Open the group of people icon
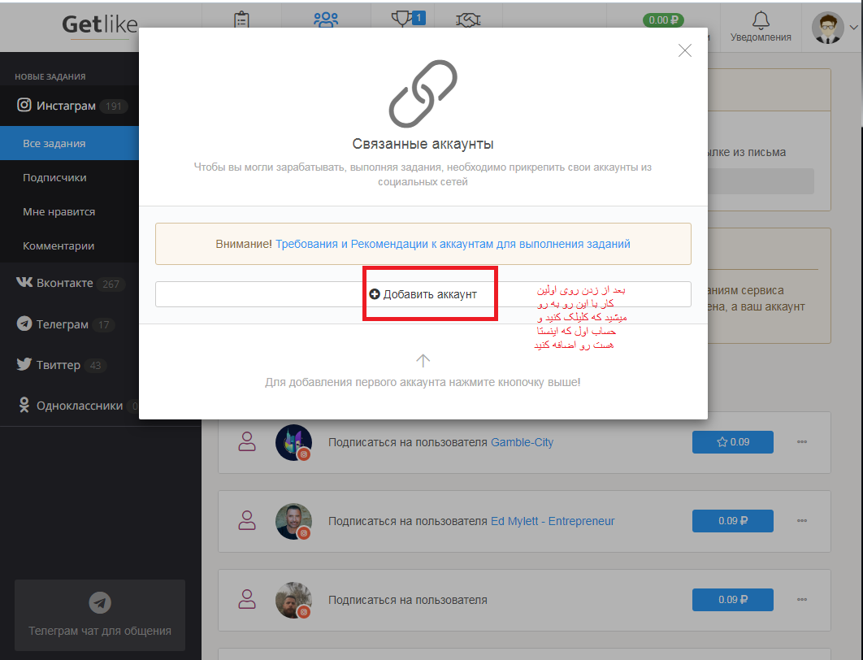This screenshot has height=660, width=863. coord(326,20)
